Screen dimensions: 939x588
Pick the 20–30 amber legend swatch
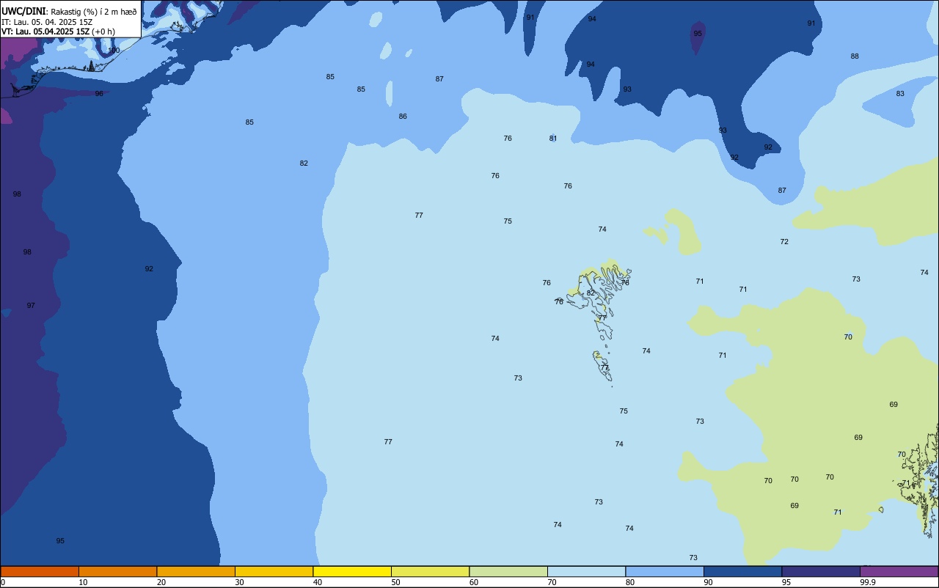click(196, 571)
